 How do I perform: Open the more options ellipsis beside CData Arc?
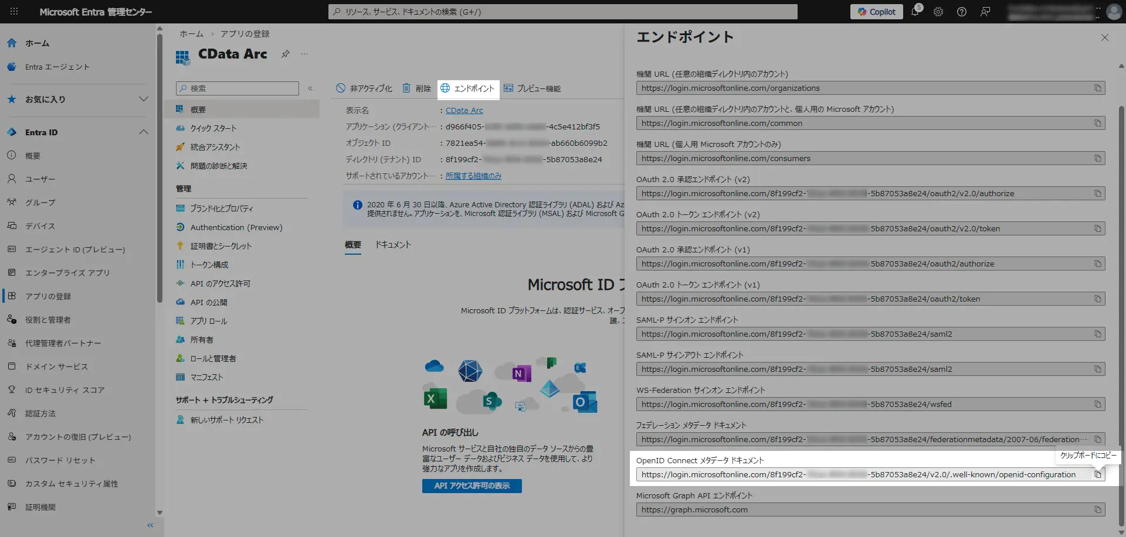pos(304,54)
